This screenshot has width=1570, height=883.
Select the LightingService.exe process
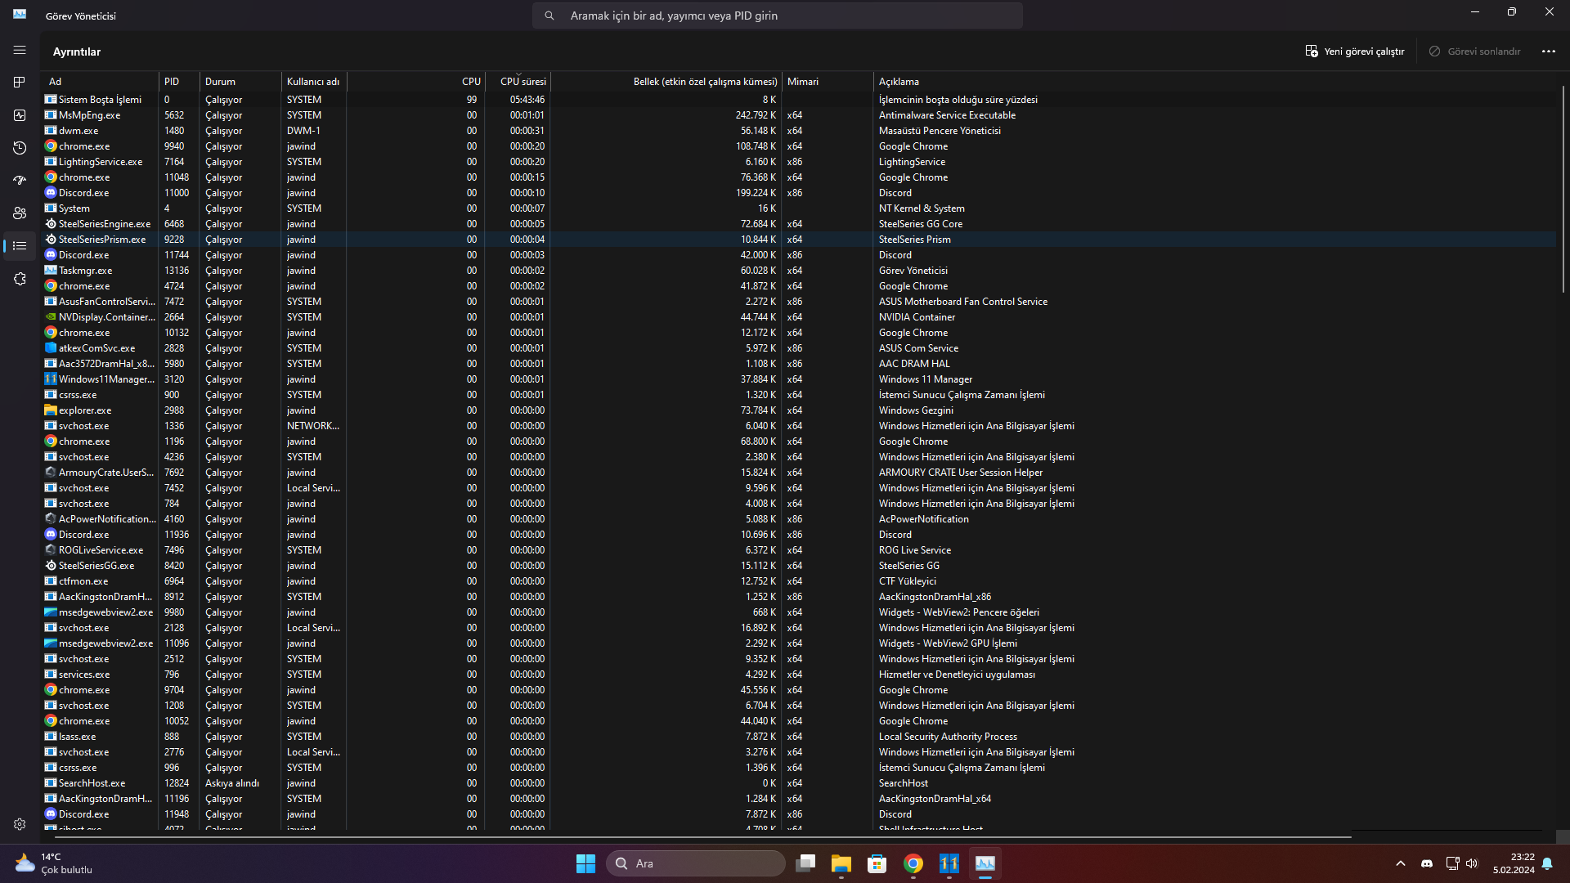click(x=798, y=162)
